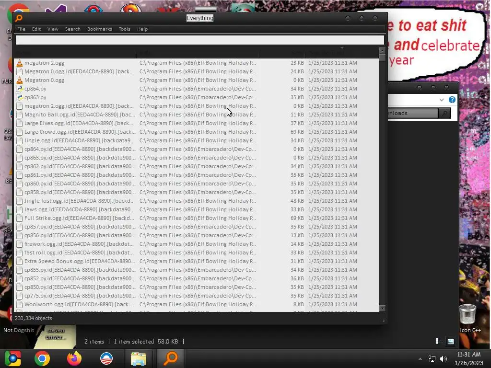Click volume speaker icon in system tray
The width and height of the screenshot is (491, 368).
point(444,358)
